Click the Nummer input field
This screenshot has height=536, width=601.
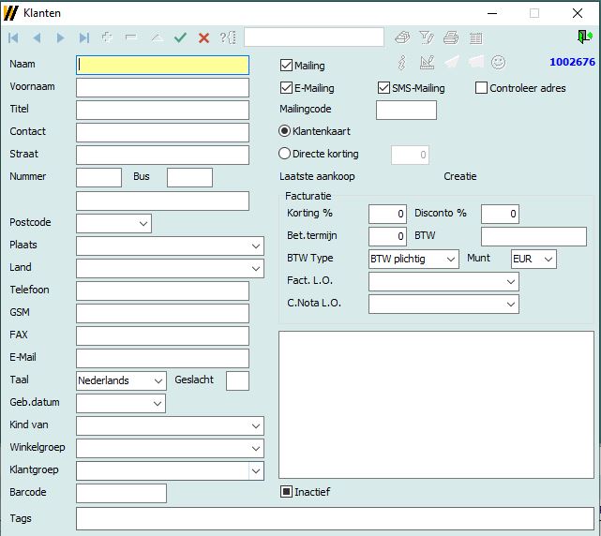click(x=98, y=178)
